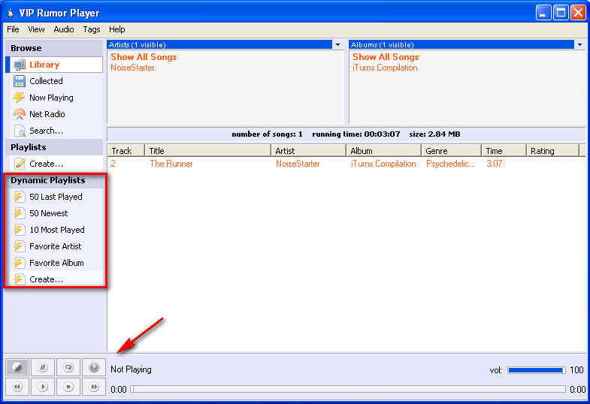
Task: Sort by the Rating column header
Action: (552, 151)
